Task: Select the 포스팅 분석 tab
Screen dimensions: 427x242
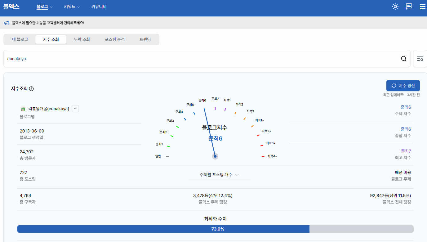Action: pos(114,39)
